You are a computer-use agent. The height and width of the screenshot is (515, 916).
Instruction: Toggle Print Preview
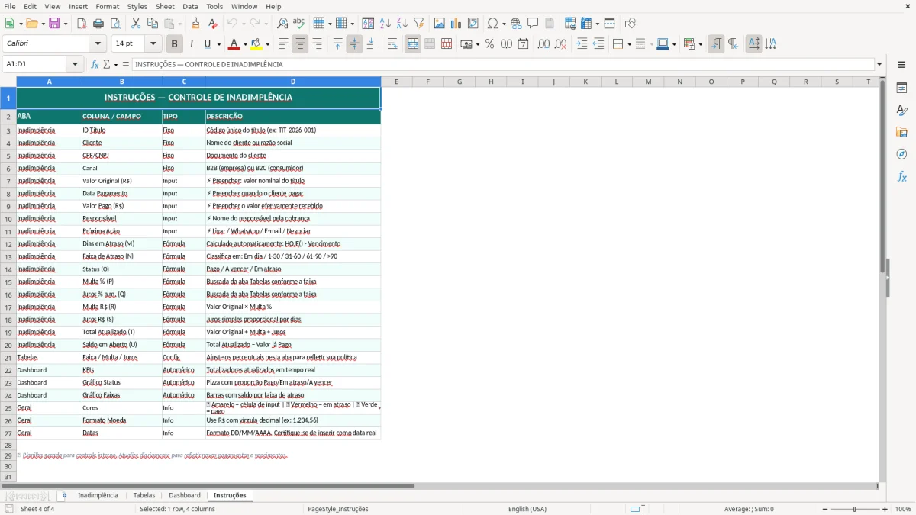click(115, 24)
